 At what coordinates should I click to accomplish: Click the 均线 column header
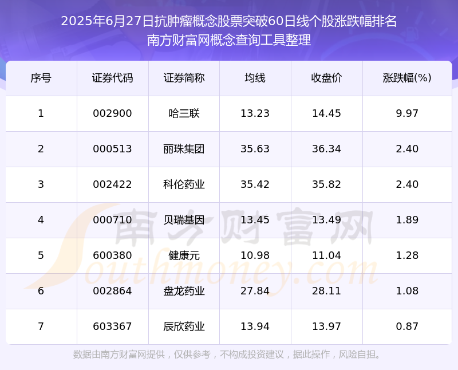(255, 78)
